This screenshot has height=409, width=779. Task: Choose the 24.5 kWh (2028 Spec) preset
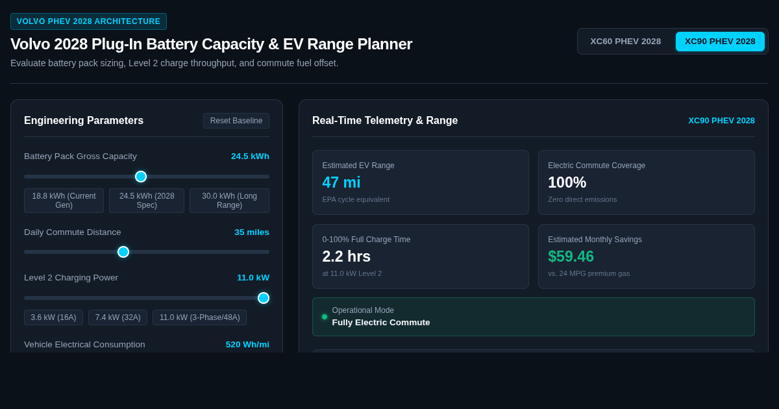147,201
